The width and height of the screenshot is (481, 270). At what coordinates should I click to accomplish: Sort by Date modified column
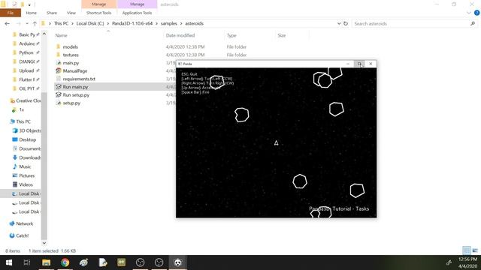(180, 35)
